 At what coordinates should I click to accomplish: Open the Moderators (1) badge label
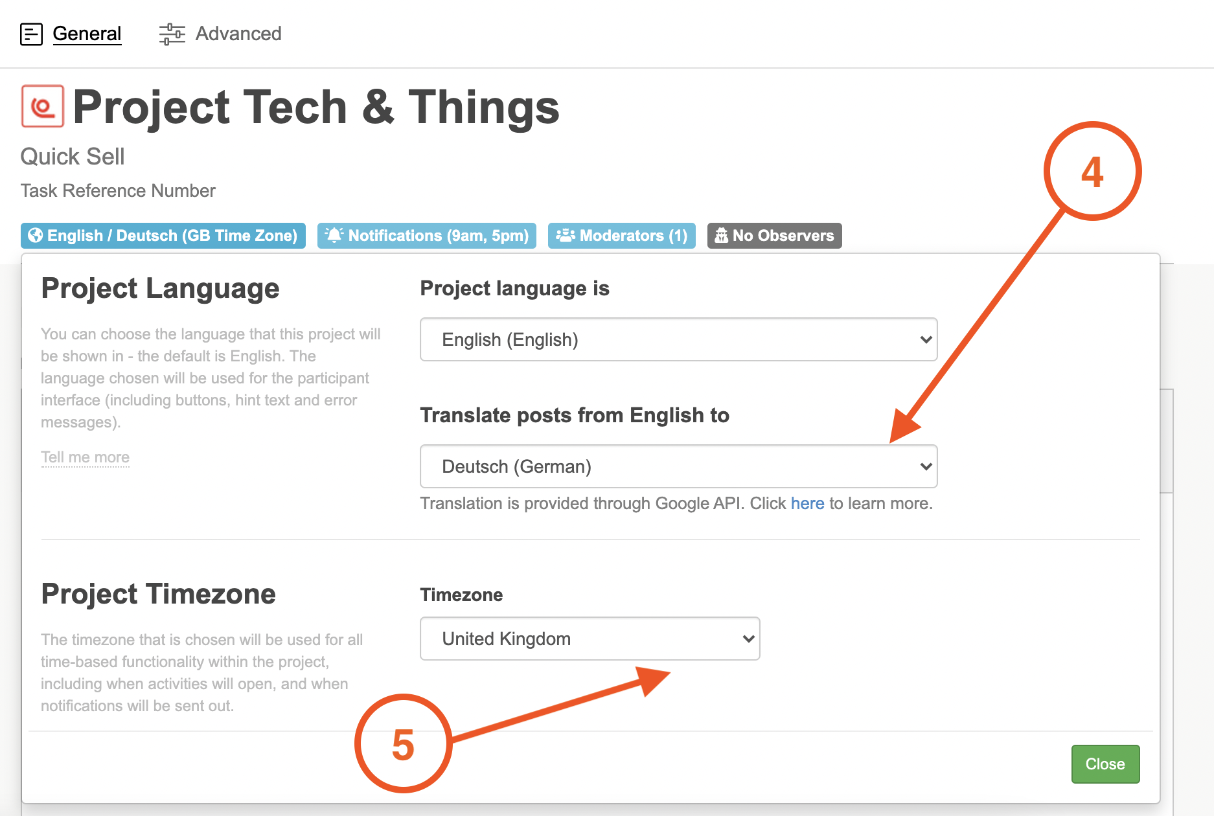pyautogui.click(x=633, y=236)
